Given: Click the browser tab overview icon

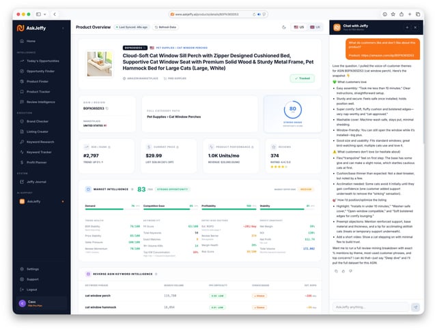Looking at the screenshot, I should [x=418, y=14].
